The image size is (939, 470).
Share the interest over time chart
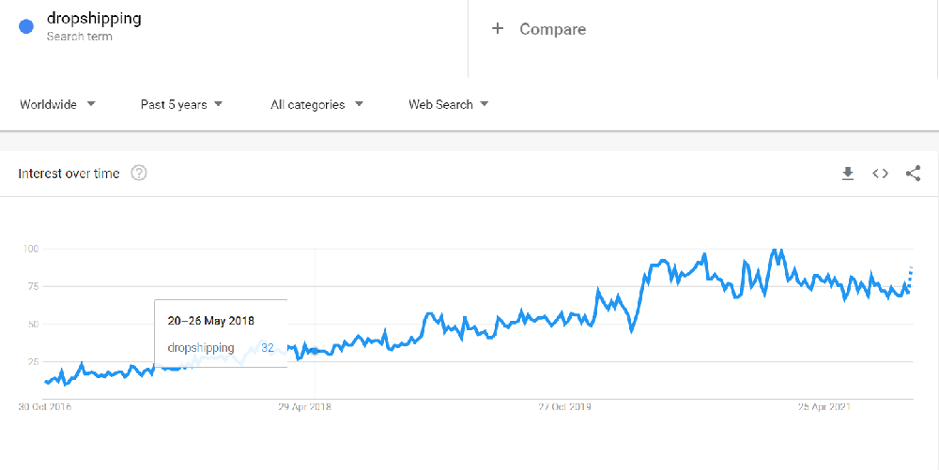913,174
